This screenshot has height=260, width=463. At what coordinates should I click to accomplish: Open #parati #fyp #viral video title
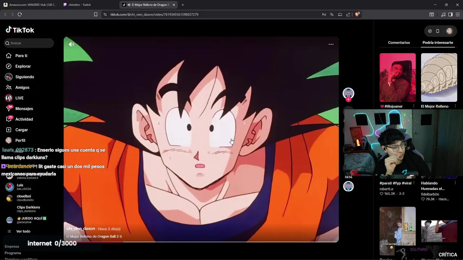click(395, 183)
